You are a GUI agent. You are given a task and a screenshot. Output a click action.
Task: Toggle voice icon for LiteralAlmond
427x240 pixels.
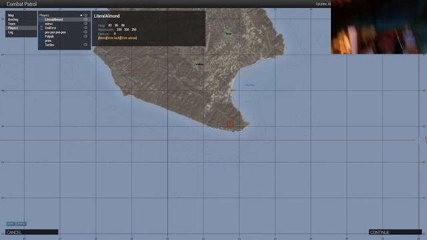(x=85, y=19)
